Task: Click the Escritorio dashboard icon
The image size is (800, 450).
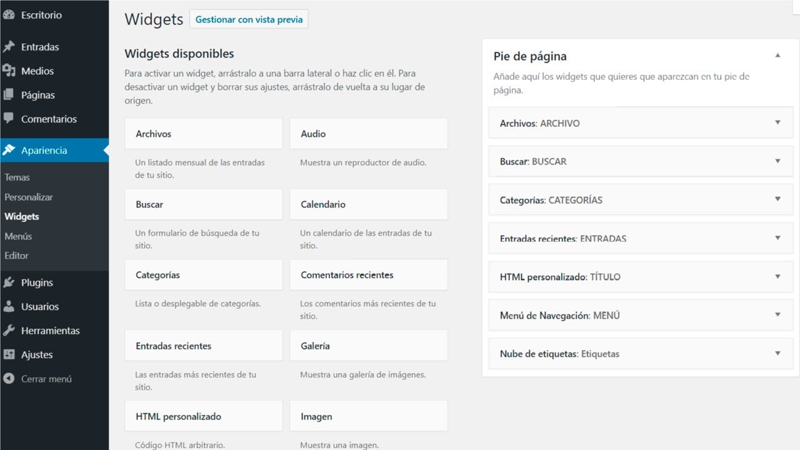Action: point(9,15)
